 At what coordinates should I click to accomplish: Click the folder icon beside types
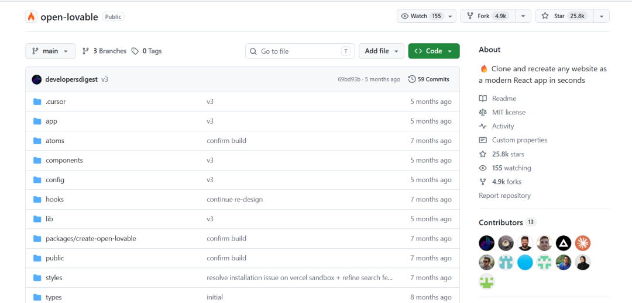pos(37,297)
